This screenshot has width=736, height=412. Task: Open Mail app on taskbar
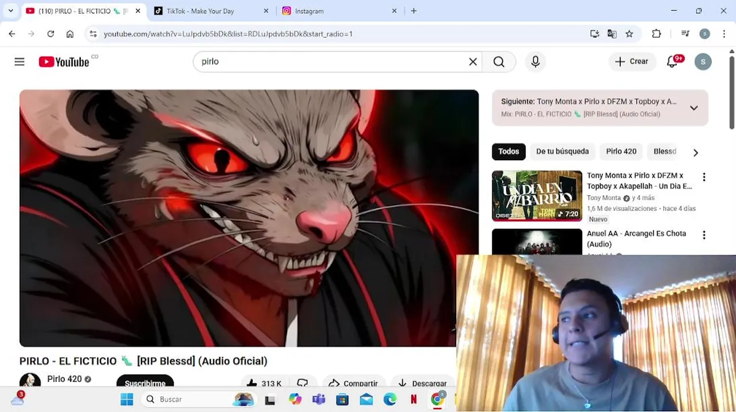point(366,399)
